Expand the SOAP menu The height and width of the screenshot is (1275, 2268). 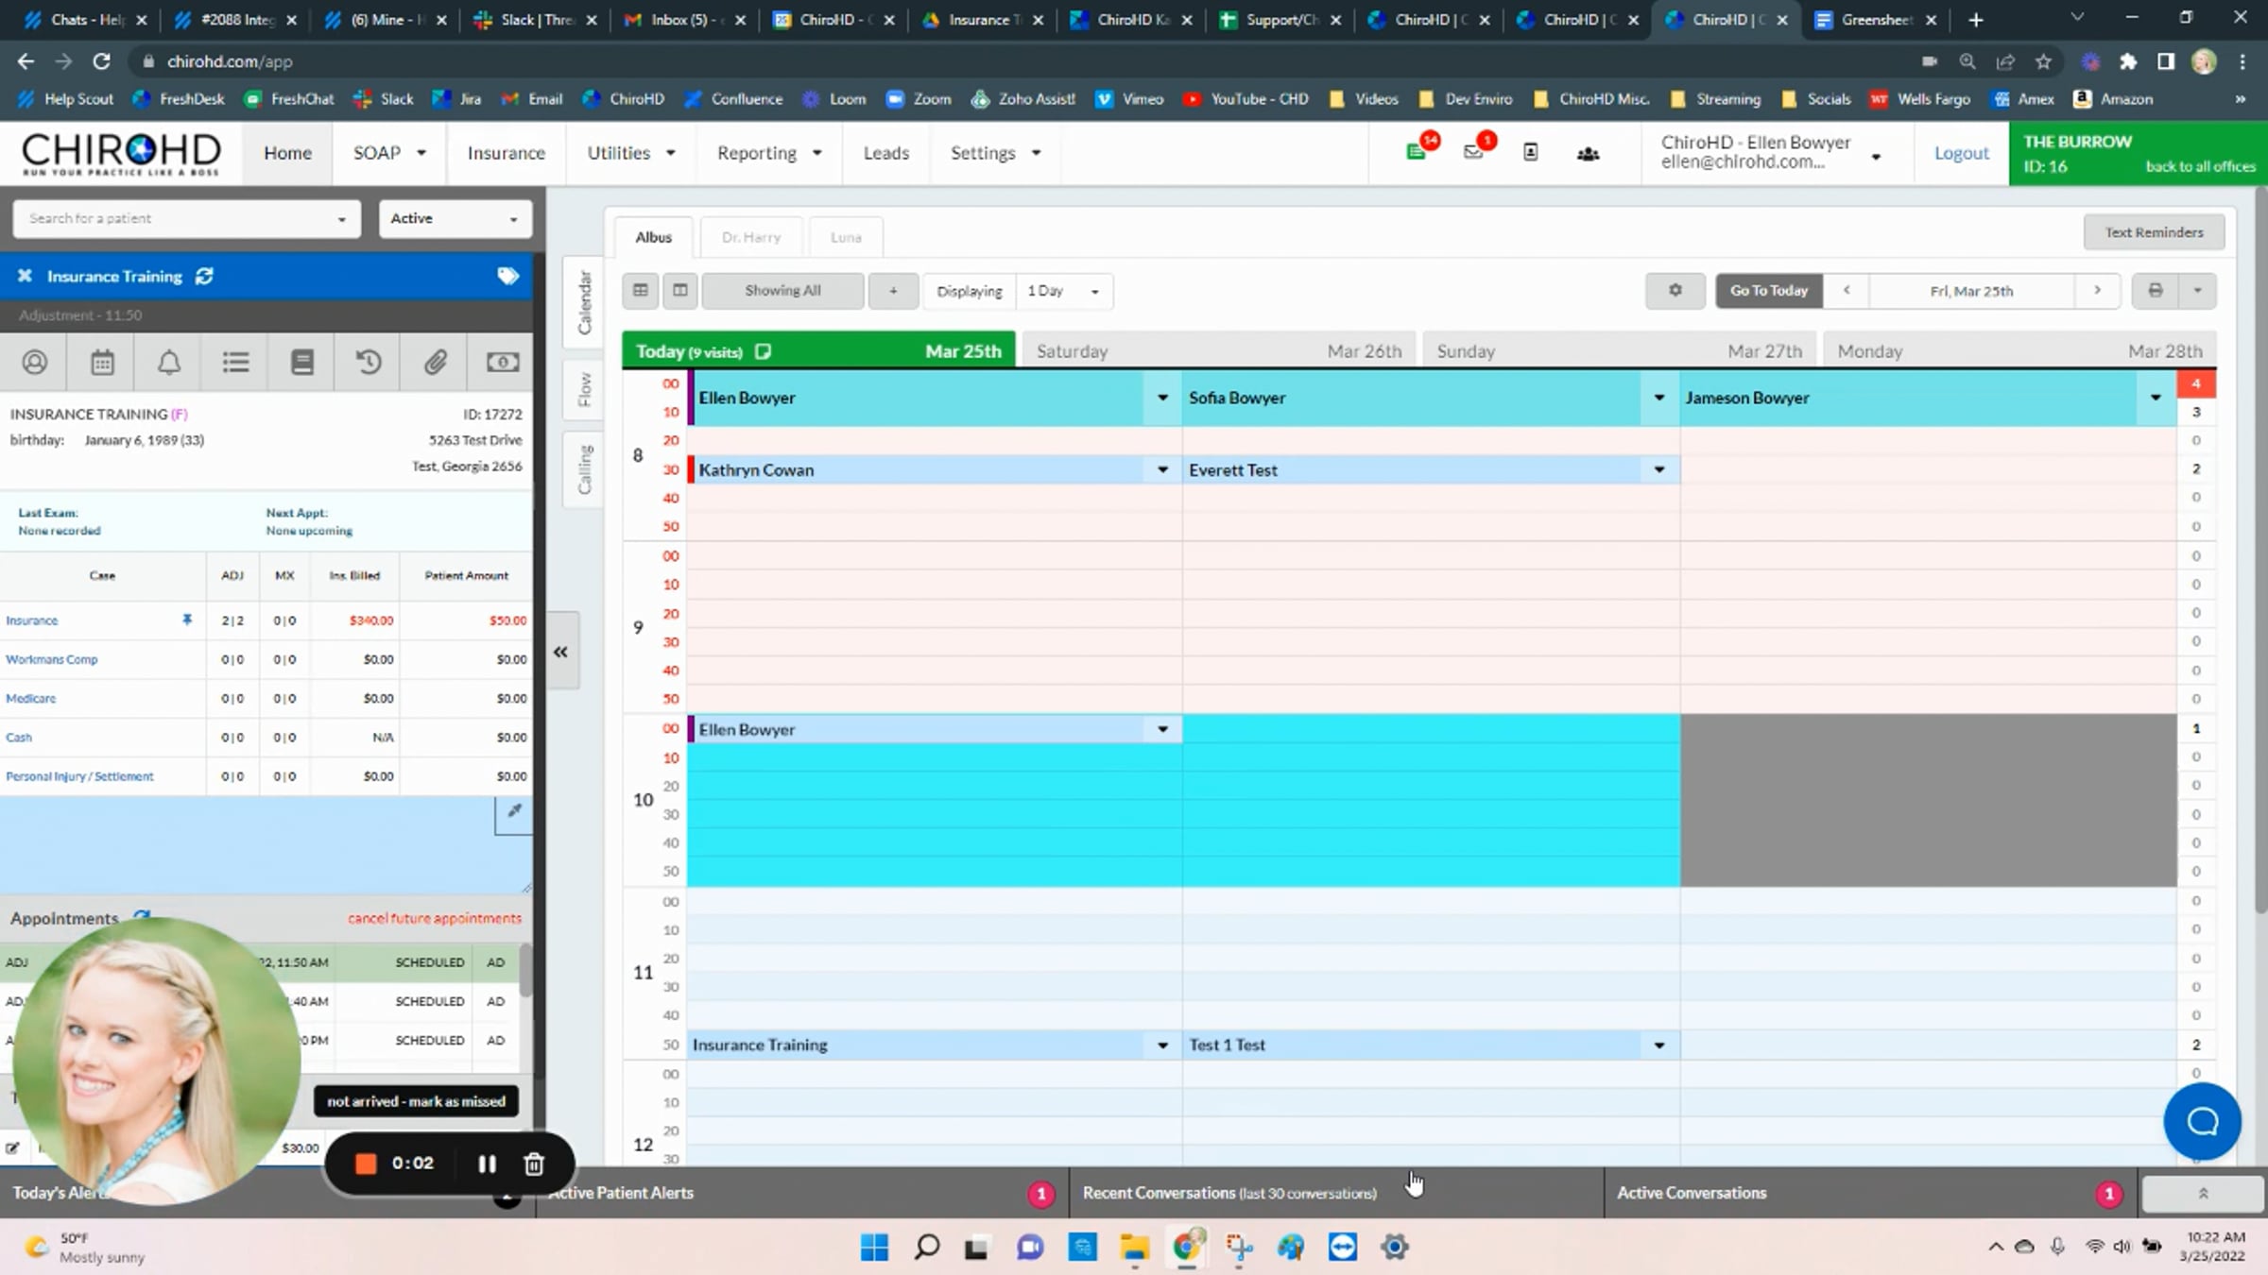(x=389, y=153)
